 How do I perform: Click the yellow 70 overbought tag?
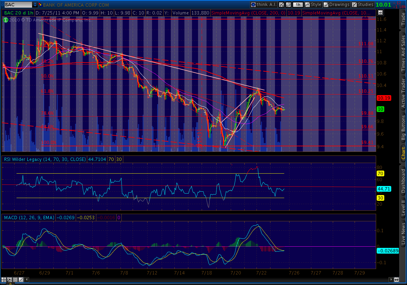pos(380,174)
